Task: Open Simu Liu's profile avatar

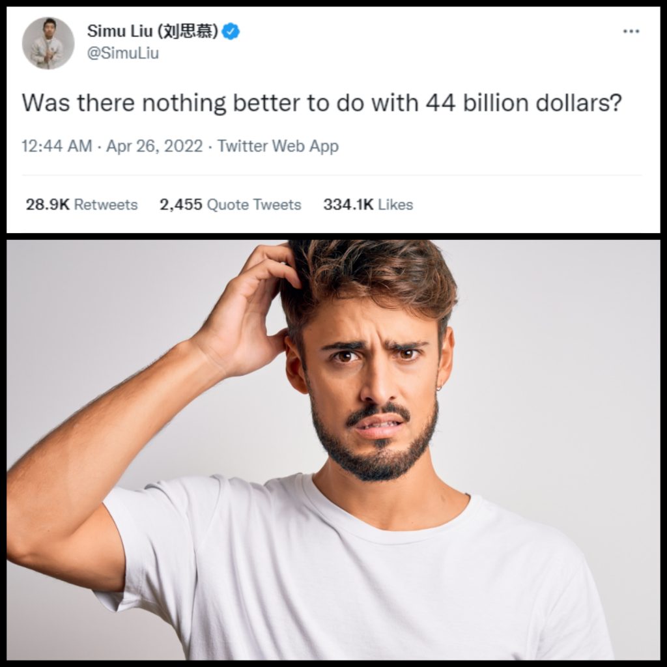Action: [x=48, y=43]
